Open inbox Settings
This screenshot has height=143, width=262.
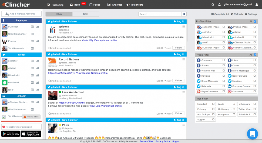(x=251, y=14)
